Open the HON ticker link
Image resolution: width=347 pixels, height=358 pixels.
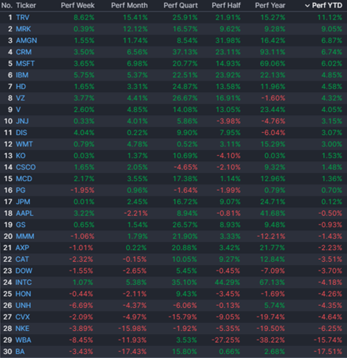coord(23,294)
